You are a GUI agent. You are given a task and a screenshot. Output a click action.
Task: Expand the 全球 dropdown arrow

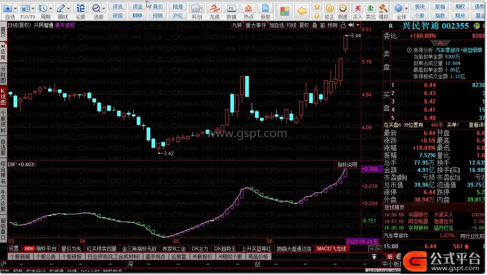pos(406,8)
